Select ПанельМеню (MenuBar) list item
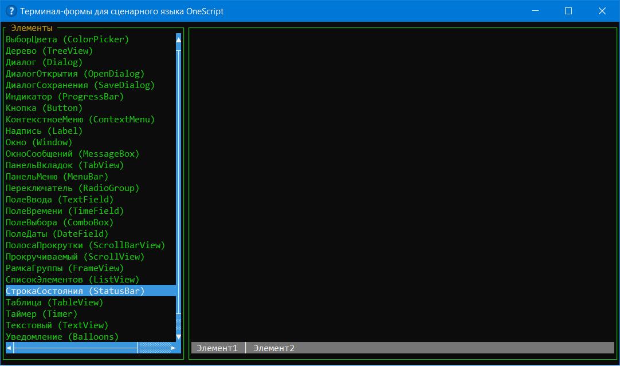This screenshot has width=620, height=366. [57, 177]
